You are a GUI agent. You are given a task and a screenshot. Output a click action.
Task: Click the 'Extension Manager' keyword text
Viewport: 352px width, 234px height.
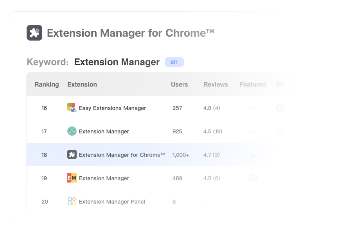pos(117,62)
